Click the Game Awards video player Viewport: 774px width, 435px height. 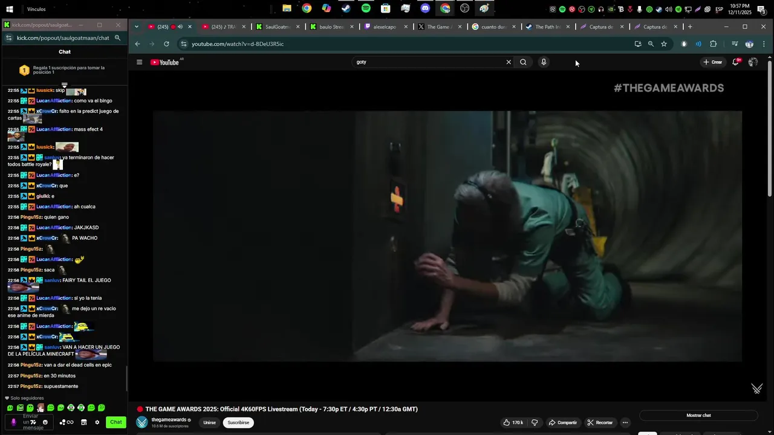point(447,236)
